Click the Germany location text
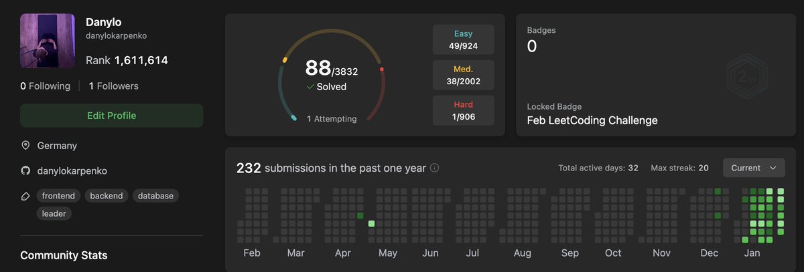 (57, 146)
